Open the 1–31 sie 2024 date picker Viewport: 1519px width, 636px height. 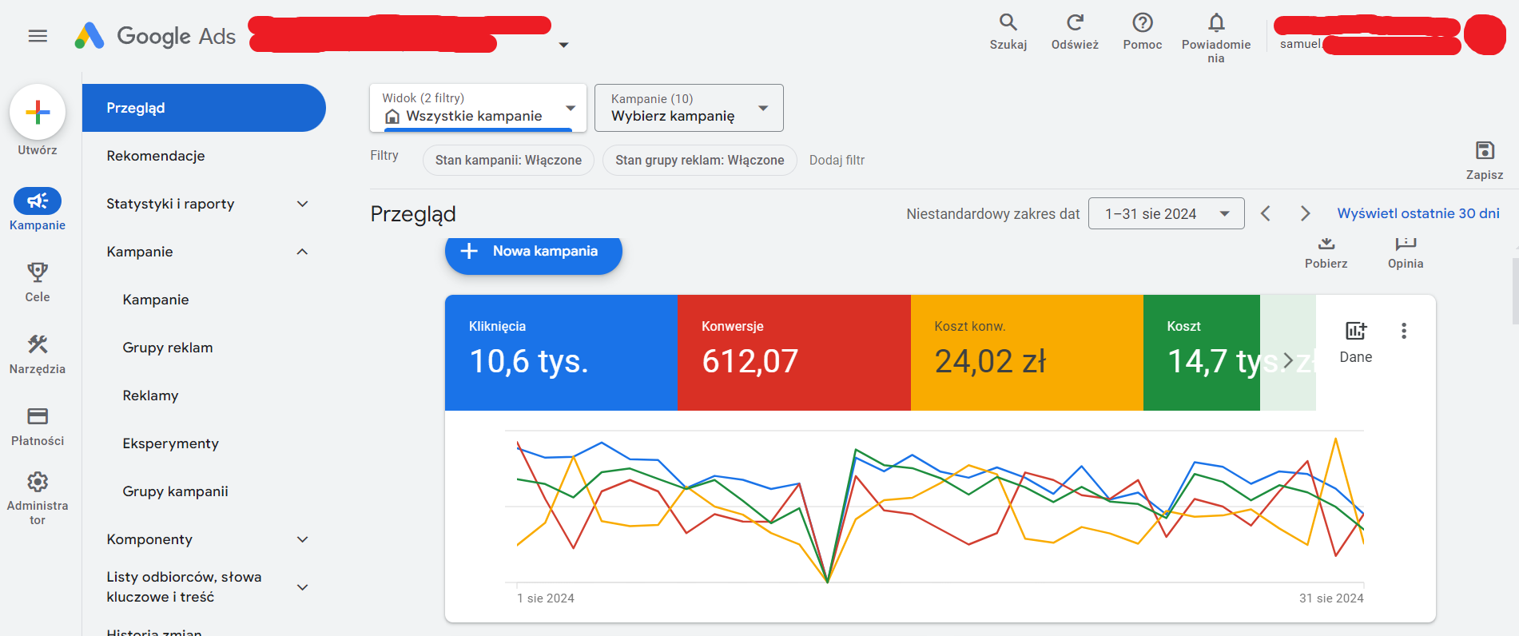(1167, 213)
